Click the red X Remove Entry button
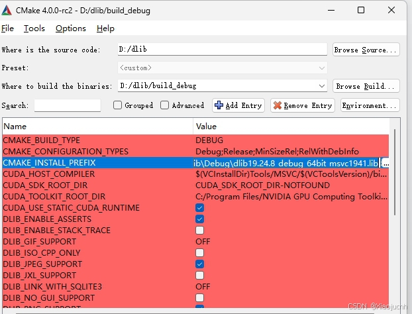The image size is (412, 314). (x=303, y=105)
